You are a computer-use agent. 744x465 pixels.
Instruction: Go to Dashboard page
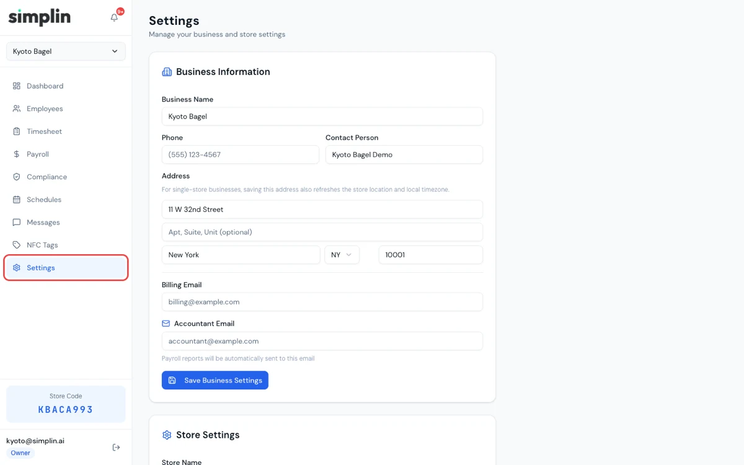(x=66, y=86)
